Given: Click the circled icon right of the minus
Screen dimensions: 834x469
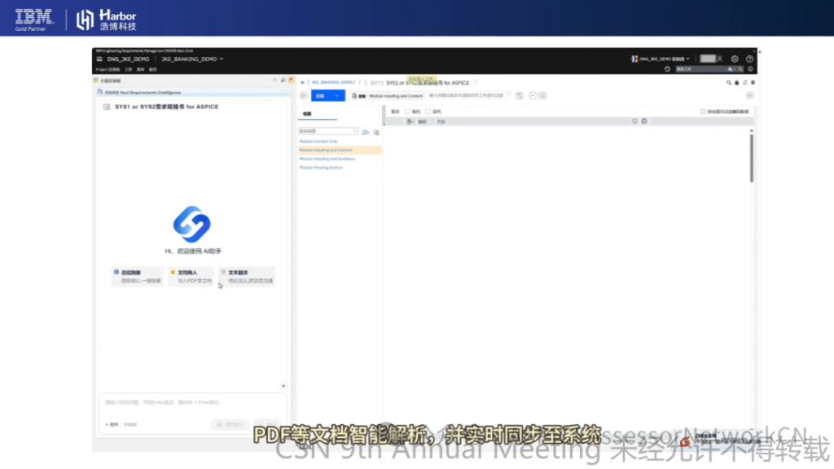Looking at the screenshot, I should 542,96.
